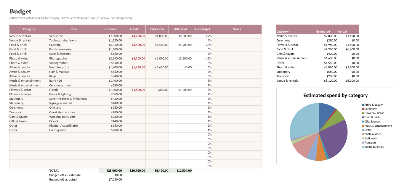The height and width of the screenshot is (190, 404).
Task: Select the "Wedding attire" cell
Action: pos(74,67)
